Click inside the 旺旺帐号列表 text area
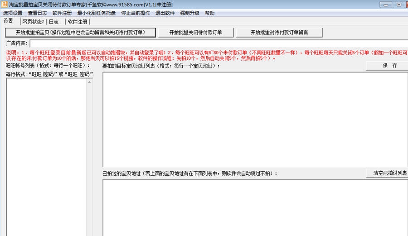Screen dimensions: 408x236 pos(46,157)
